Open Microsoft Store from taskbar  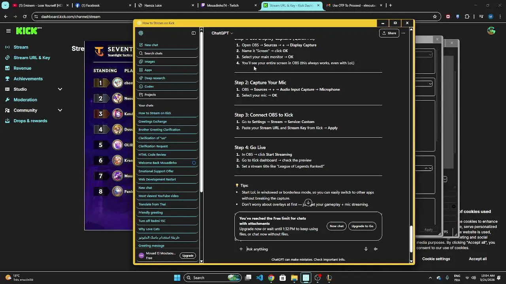pos(283,278)
